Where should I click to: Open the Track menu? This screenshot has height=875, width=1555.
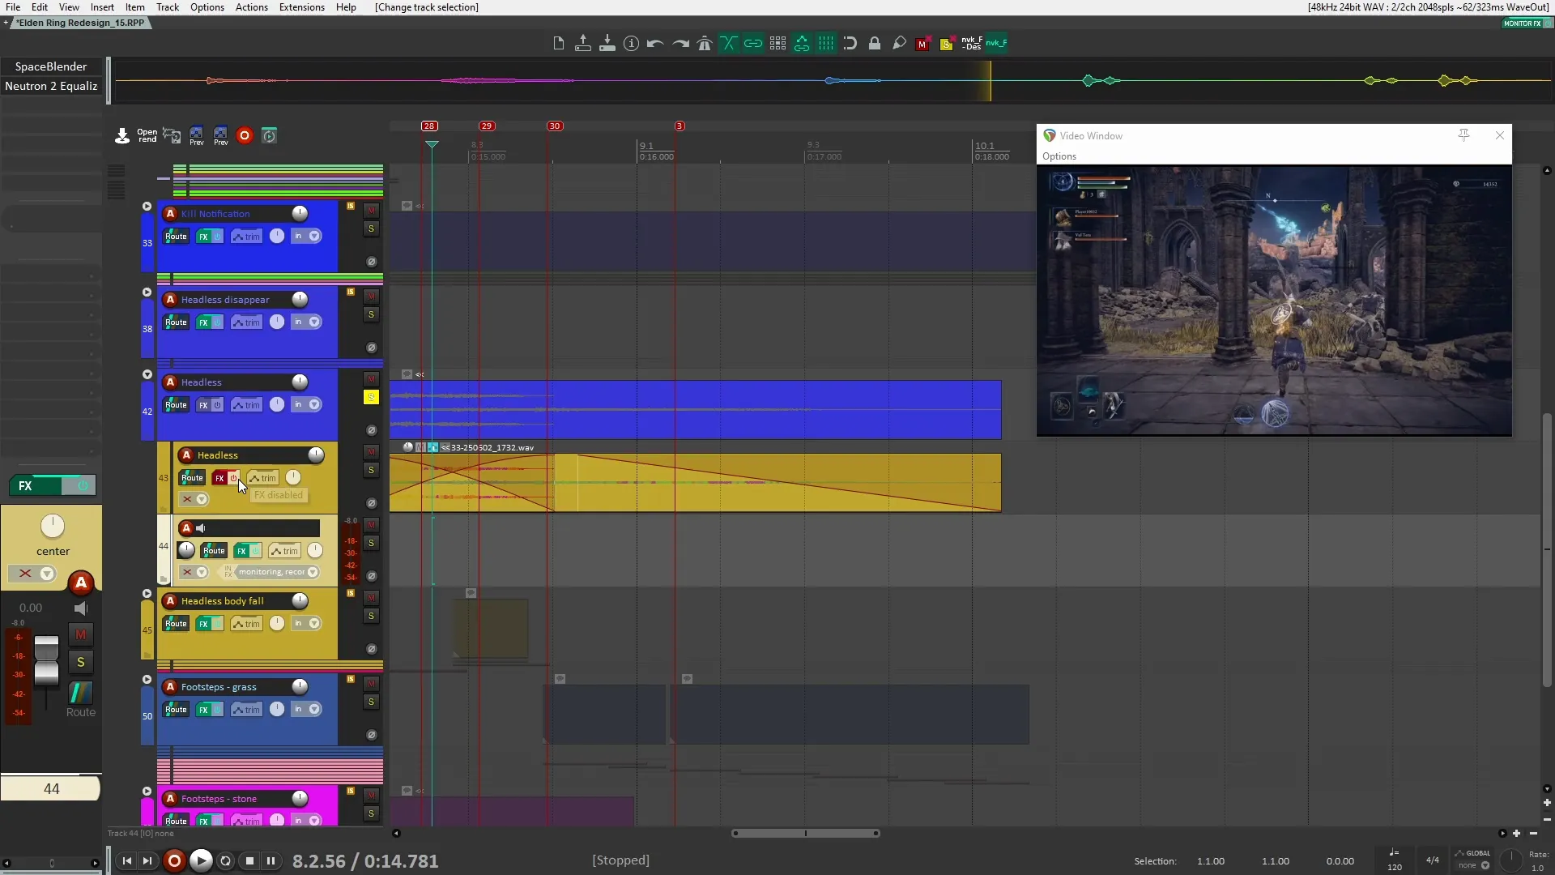[167, 7]
